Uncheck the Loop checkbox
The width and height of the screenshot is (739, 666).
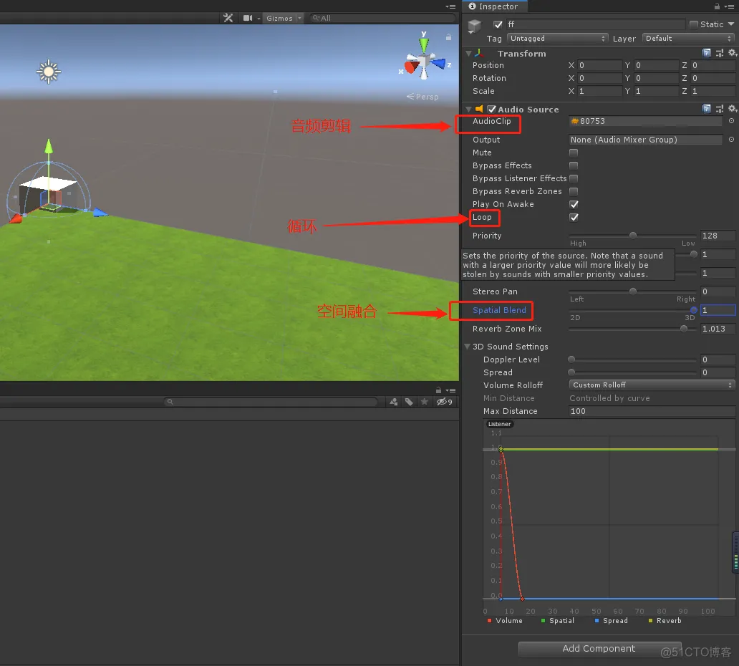(x=574, y=217)
